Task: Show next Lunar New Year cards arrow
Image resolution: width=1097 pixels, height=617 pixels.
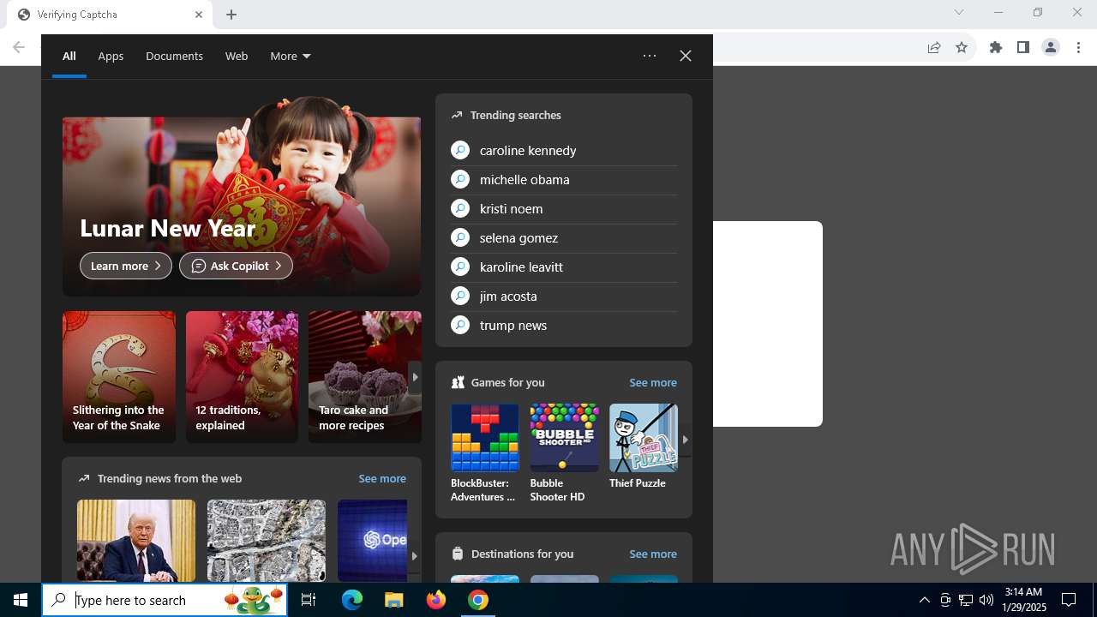Action: (x=415, y=377)
